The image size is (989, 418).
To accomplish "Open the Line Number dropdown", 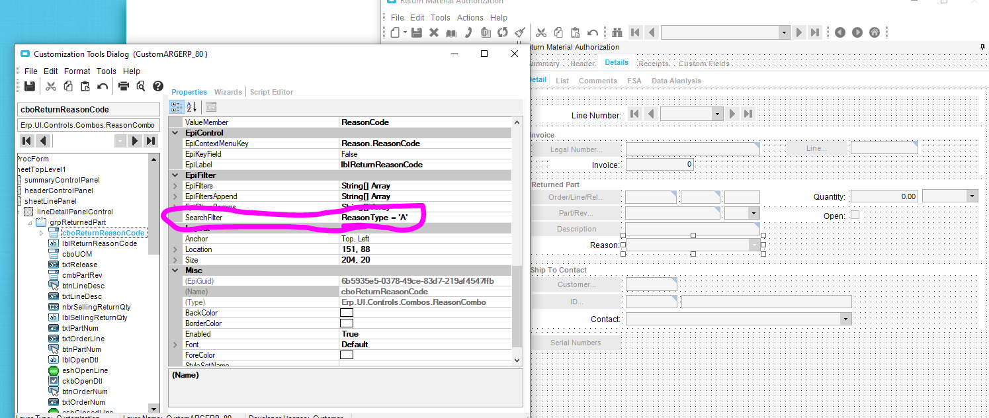I will [717, 114].
